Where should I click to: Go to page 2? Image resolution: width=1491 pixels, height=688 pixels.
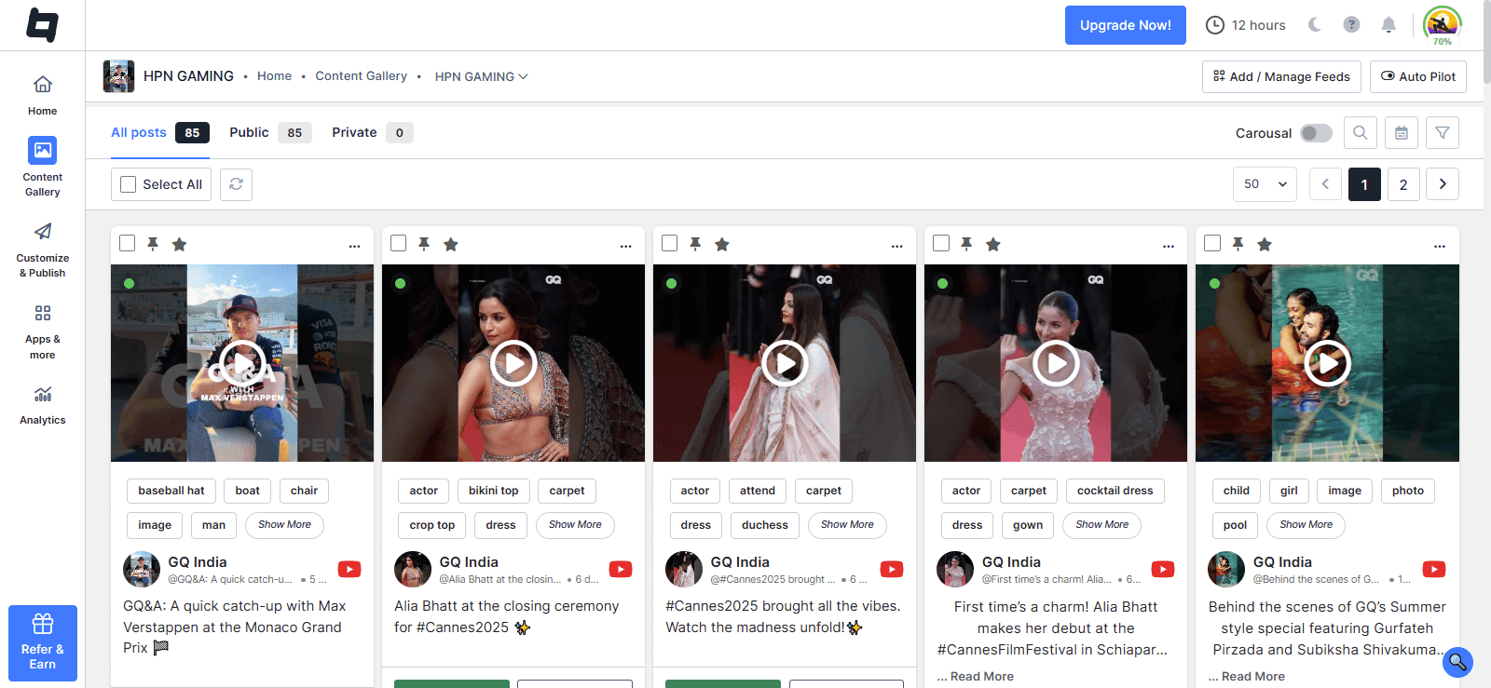pyautogui.click(x=1403, y=184)
